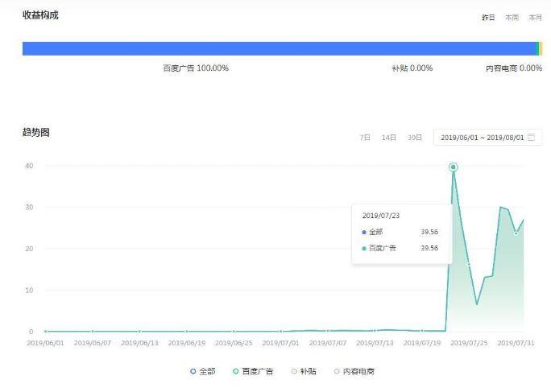Open the calendar icon in date range picker
551x388 pixels.
coord(532,138)
